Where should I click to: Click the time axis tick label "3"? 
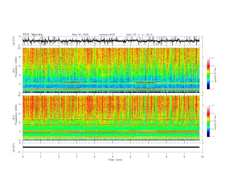tap(77, 157)
